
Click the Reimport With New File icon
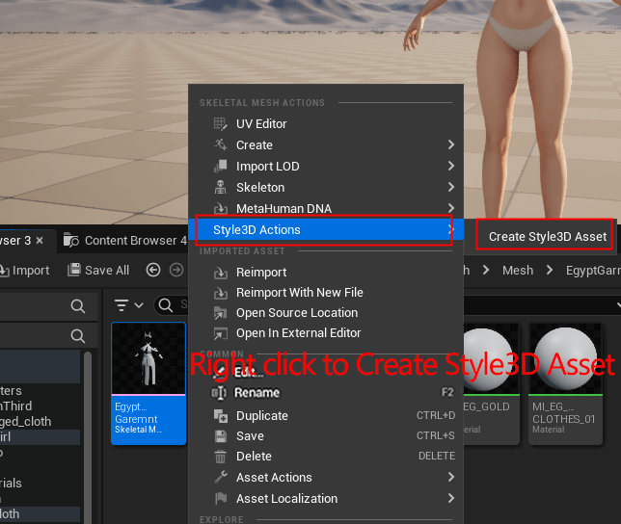click(221, 293)
